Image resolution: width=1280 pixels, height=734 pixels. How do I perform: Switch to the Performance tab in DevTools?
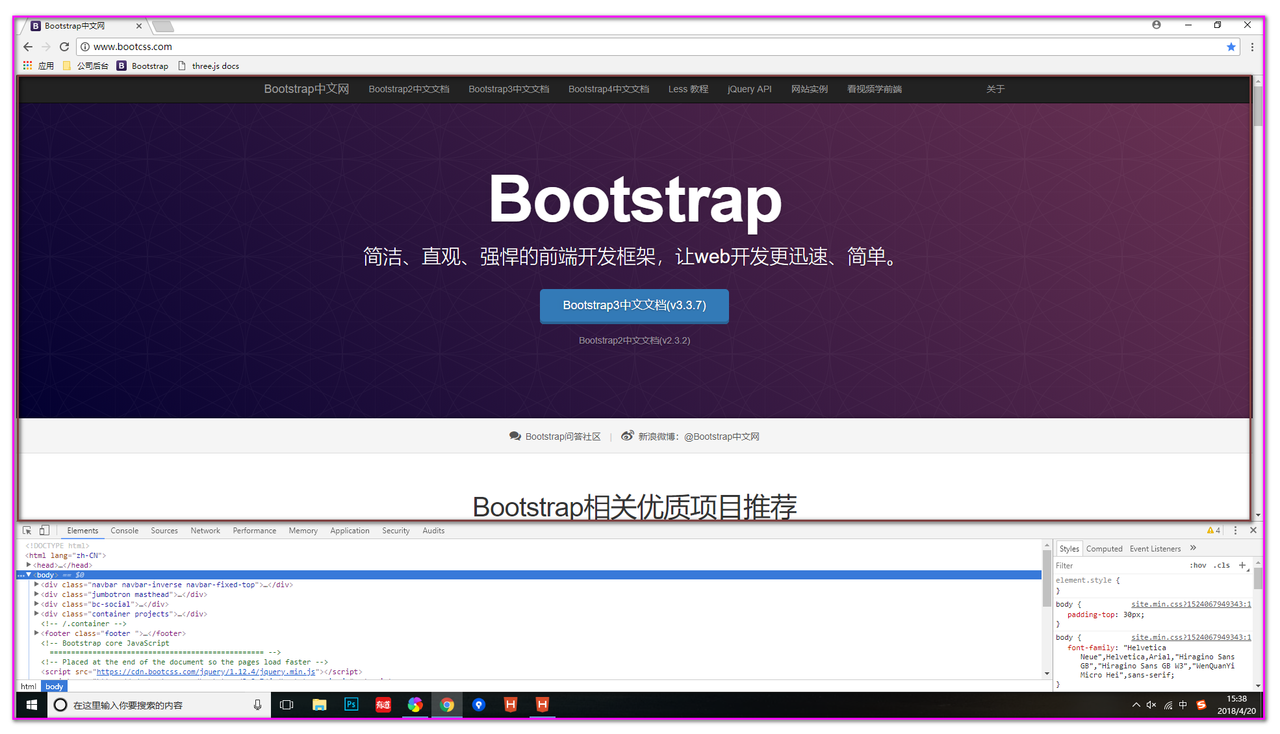[255, 531]
